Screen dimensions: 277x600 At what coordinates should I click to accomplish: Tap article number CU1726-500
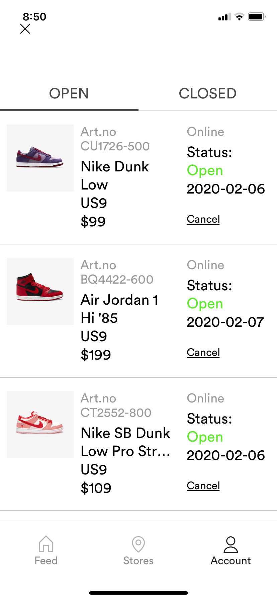pos(115,146)
